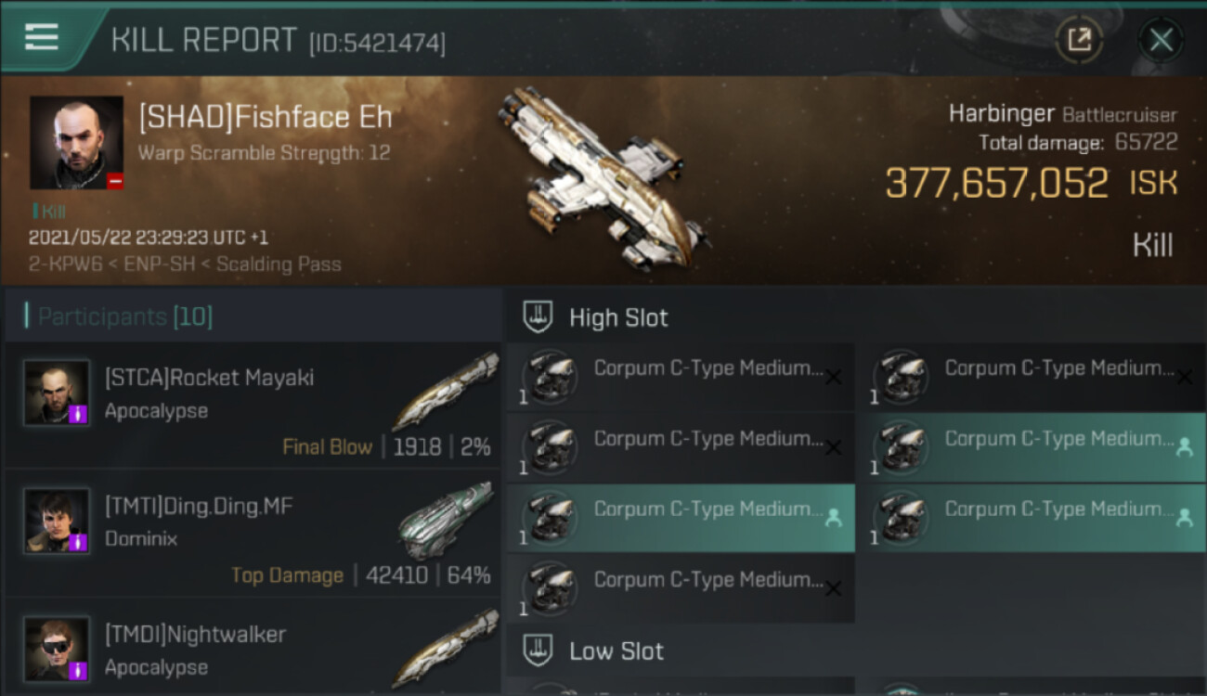1207x696 pixels.
Task: Select first Corpum C-Type Medium module
Action: tap(681, 377)
